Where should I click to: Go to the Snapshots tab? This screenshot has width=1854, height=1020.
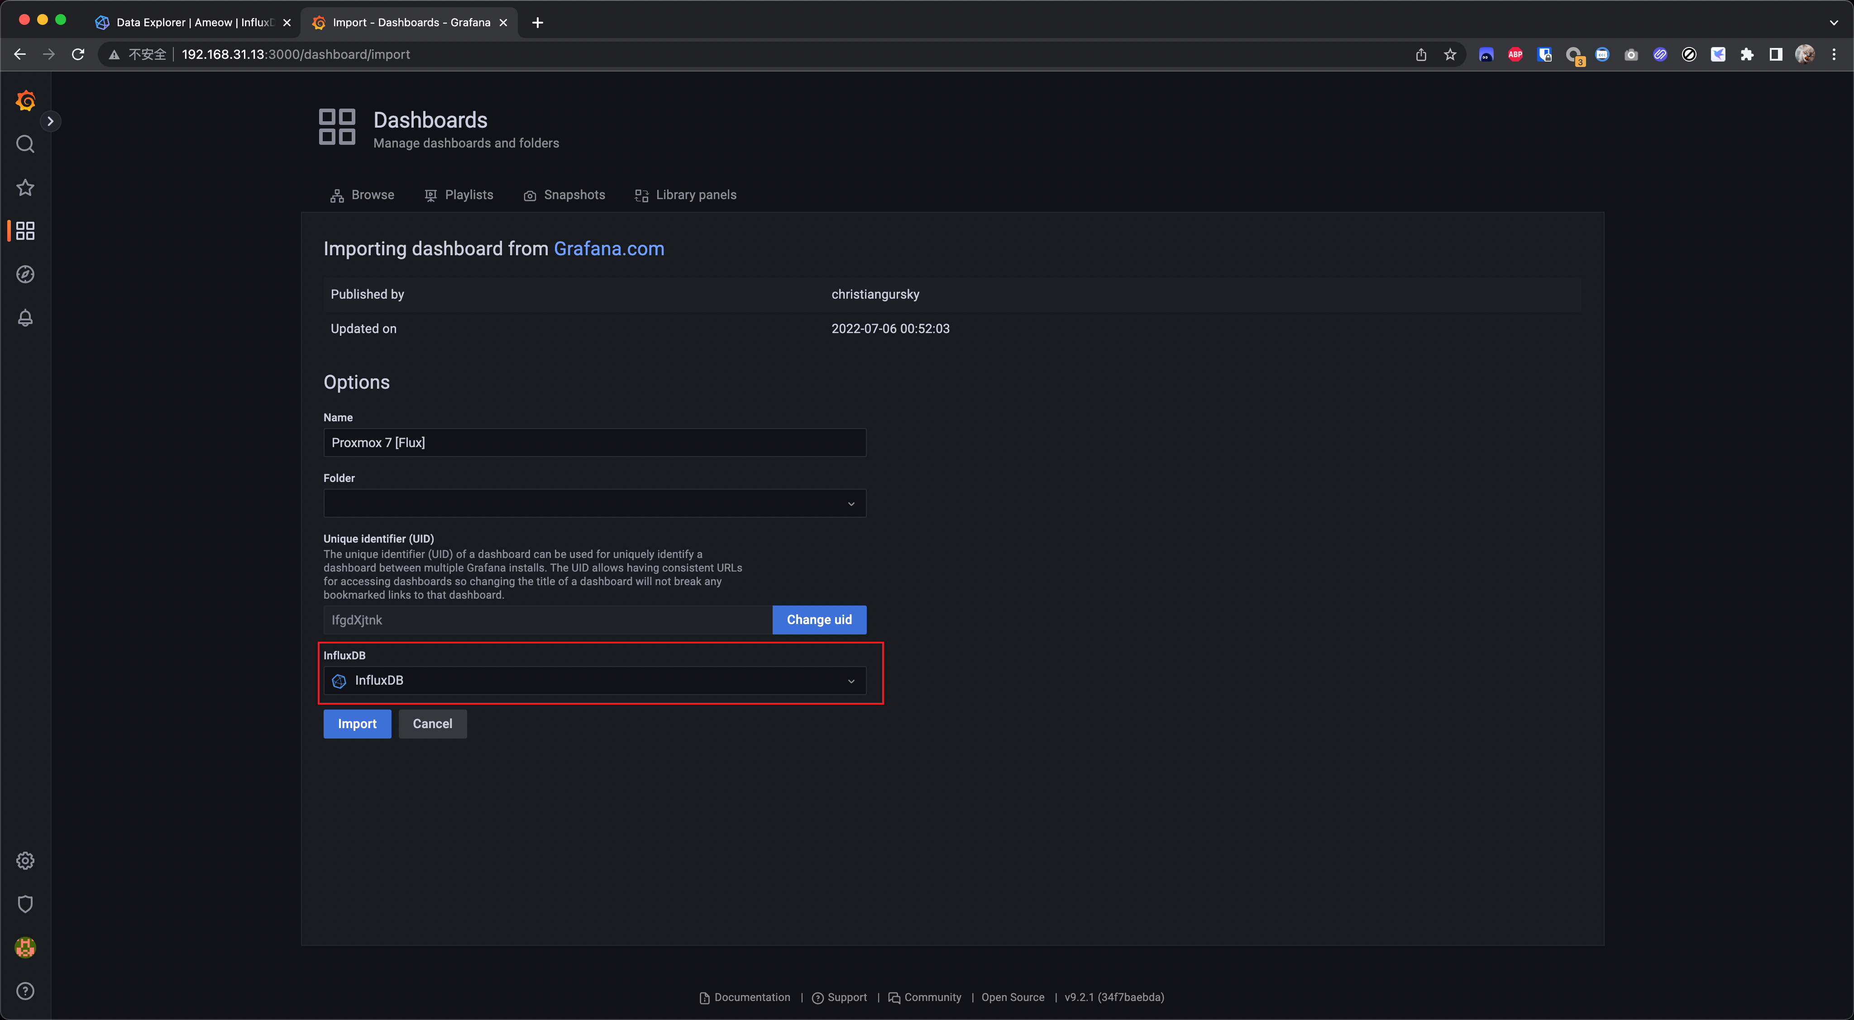(564, 195)
